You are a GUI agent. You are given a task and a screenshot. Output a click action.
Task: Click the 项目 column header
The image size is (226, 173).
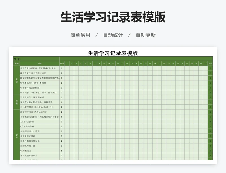pyautogui.click(x=40, y=63)
